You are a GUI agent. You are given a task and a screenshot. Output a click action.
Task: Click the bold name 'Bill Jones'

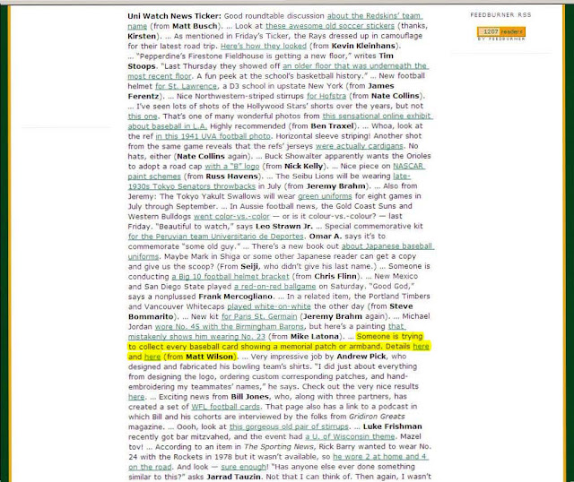[x=249, y=397]
